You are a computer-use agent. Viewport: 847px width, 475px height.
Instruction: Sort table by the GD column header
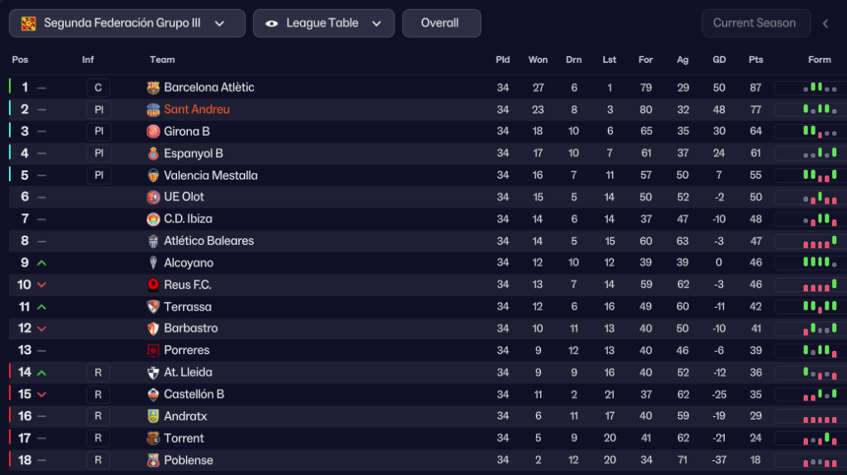[x=720, y=60]
